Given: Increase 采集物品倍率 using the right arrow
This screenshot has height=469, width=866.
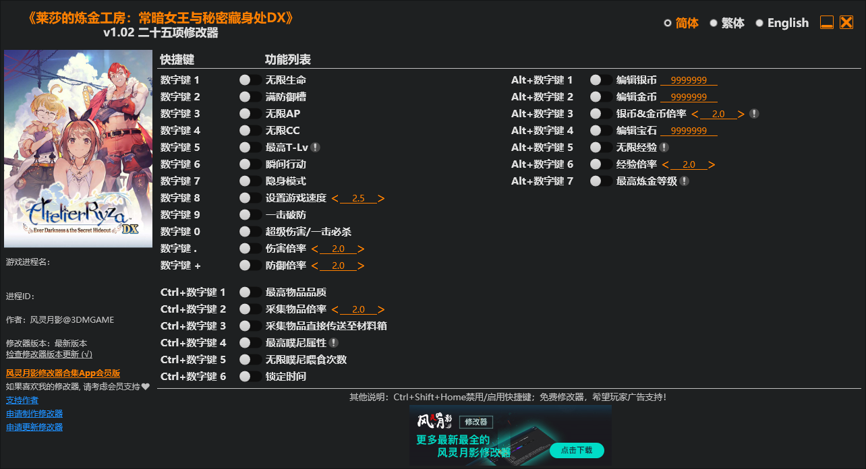Looking at the screenshot, I should point(381,309).
